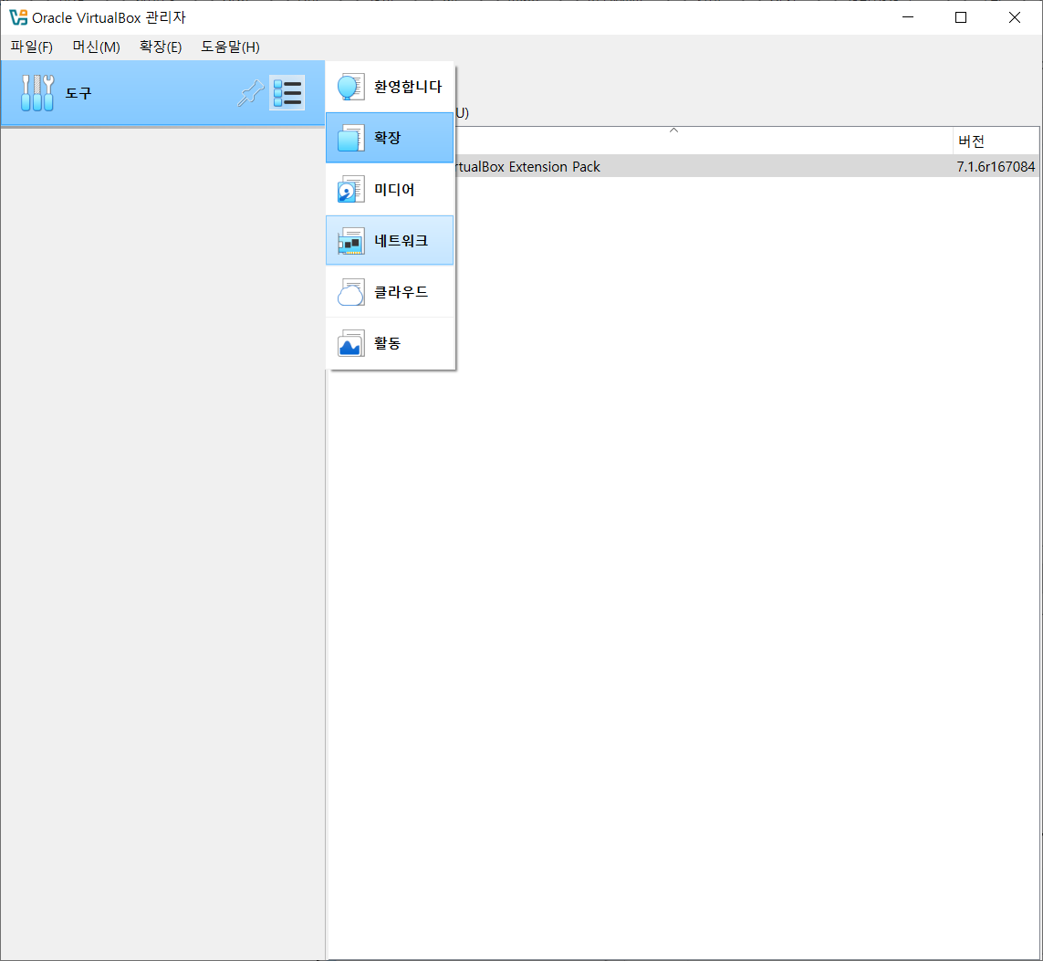The height and width of the screenshot is (961, 1043).
Task: Click the 버전 column header
Action: click(x=996, y=141)
